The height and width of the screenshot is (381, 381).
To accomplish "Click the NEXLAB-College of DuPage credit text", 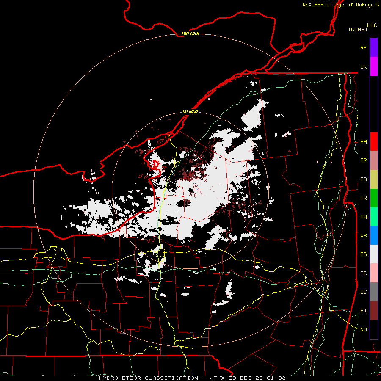I will 341,5.
